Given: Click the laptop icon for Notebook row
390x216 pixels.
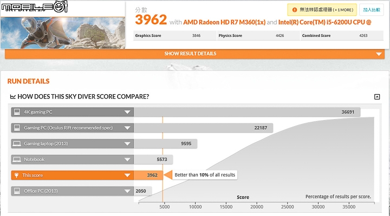Looking at the screenshot, I should coord(17,159).
